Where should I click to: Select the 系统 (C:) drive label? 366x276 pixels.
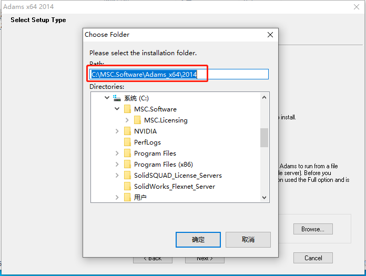(x=136, y=98)
